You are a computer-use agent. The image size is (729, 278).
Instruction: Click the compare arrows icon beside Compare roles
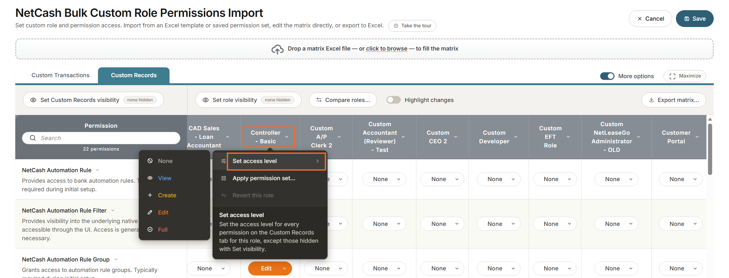[319, 100]
